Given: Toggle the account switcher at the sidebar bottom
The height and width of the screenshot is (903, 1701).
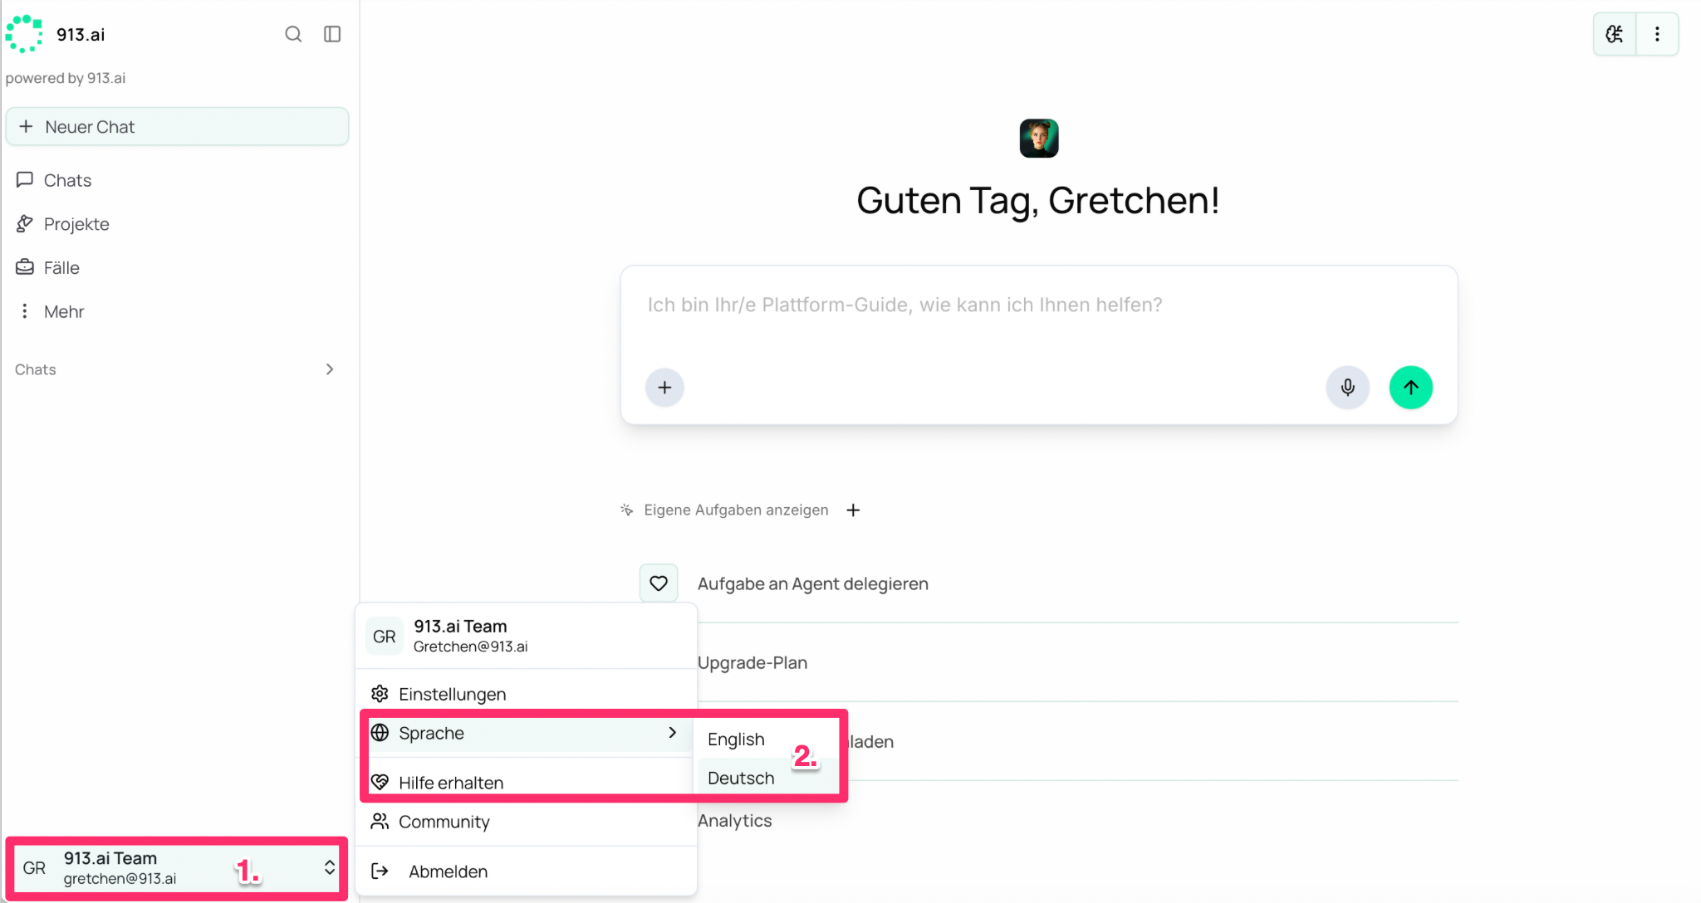Looking at the screenshot, I should pos(177,868).
